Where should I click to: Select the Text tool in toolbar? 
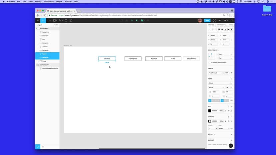point(66,21)
